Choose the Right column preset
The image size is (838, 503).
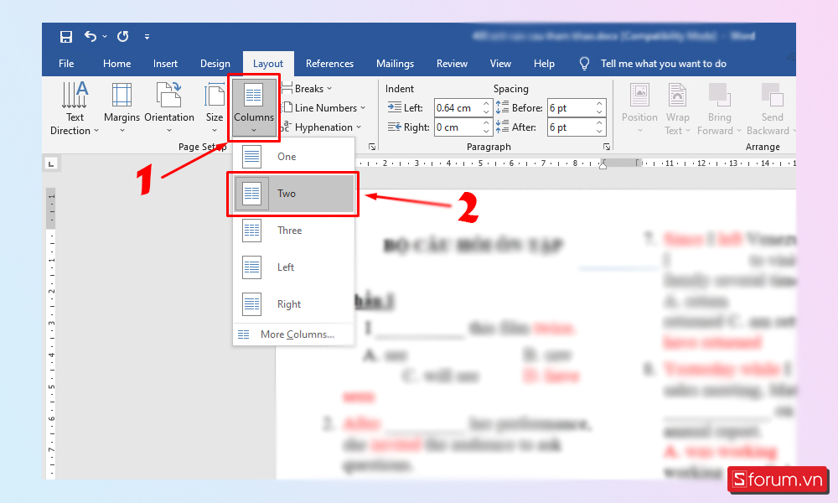click(x=293, y=304)
